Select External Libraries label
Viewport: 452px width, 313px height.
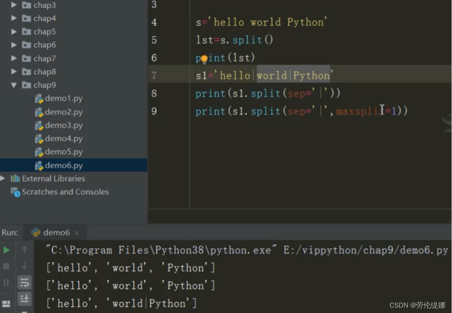click(x=54, y=179)
